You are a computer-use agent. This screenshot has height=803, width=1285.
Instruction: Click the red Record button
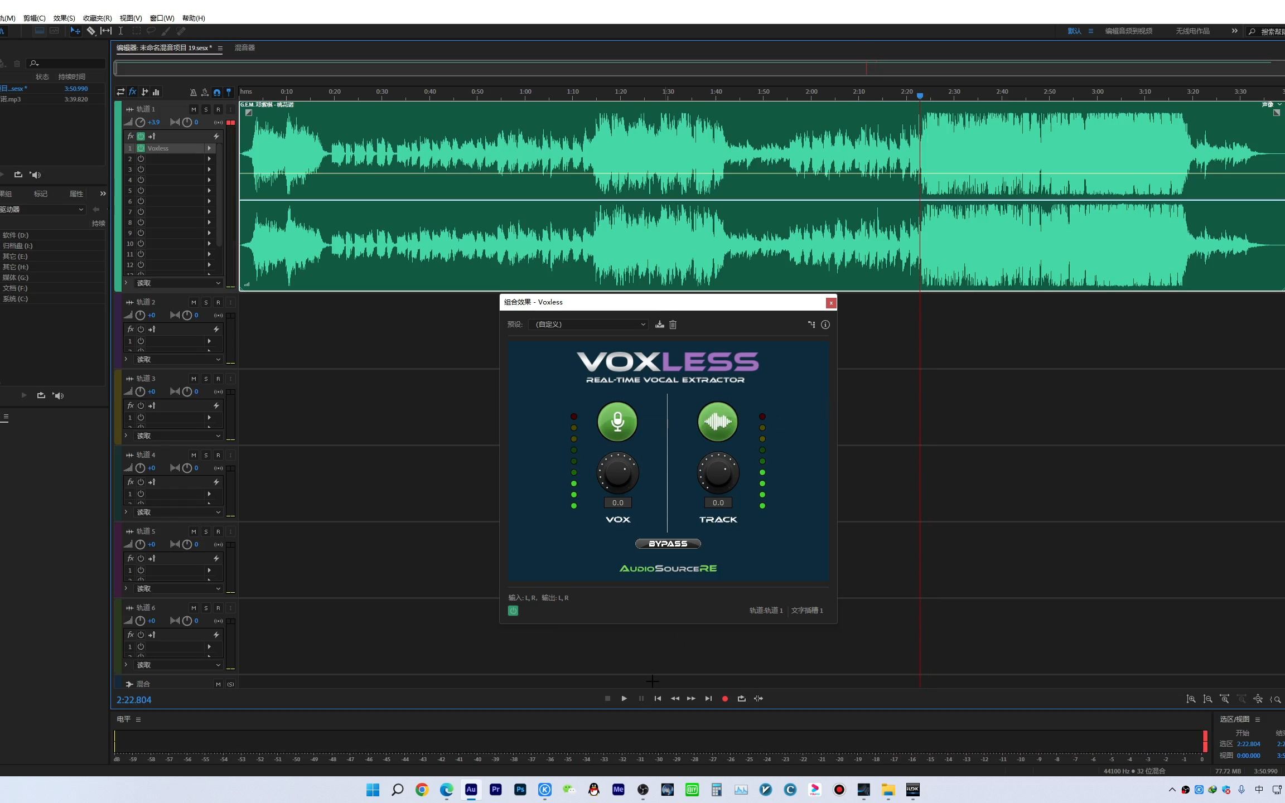(x=725, y=699)
